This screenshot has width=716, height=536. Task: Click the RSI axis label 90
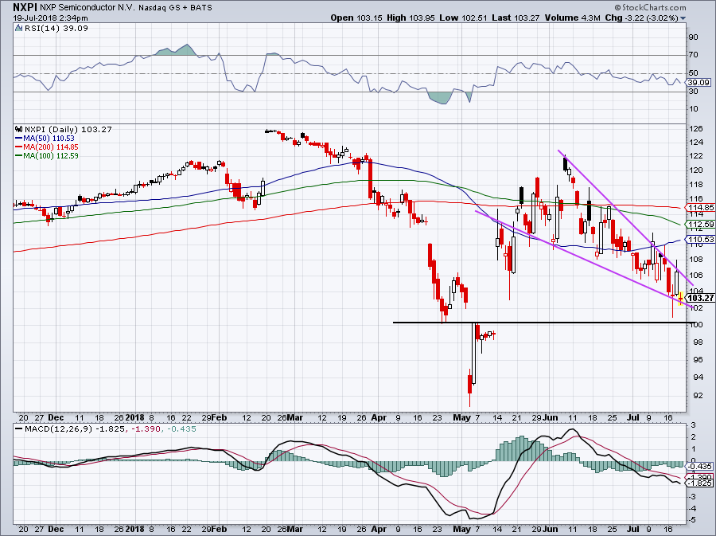693,37
